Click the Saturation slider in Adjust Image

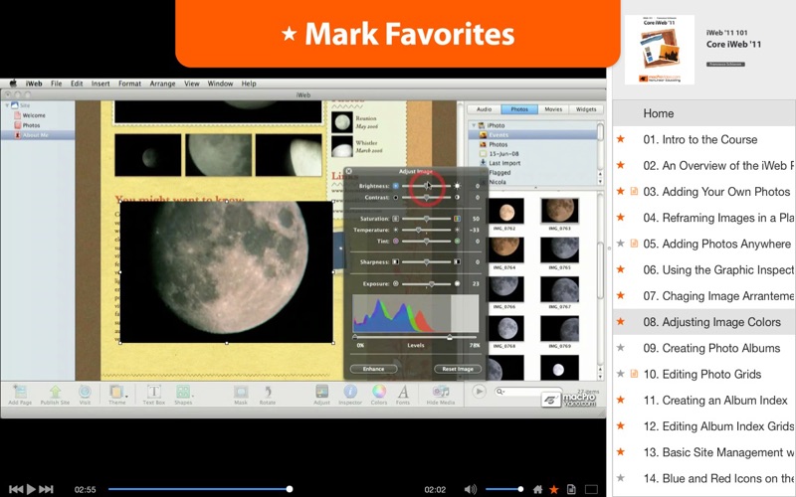tap(427, 219)
